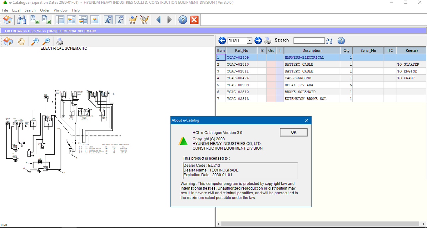Open the Search menu
Image resolution: width=427 pixels, height=228 pixels.
pos(30,10)
